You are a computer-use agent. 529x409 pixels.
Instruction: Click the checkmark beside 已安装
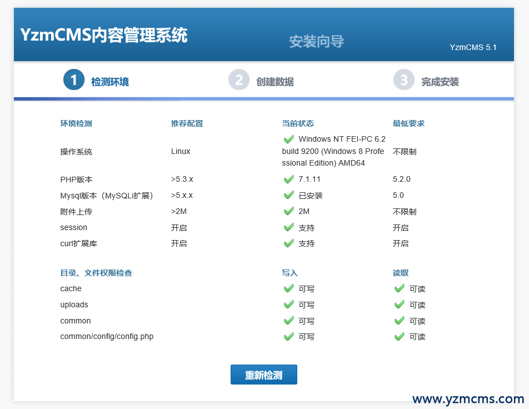point(289,195)
